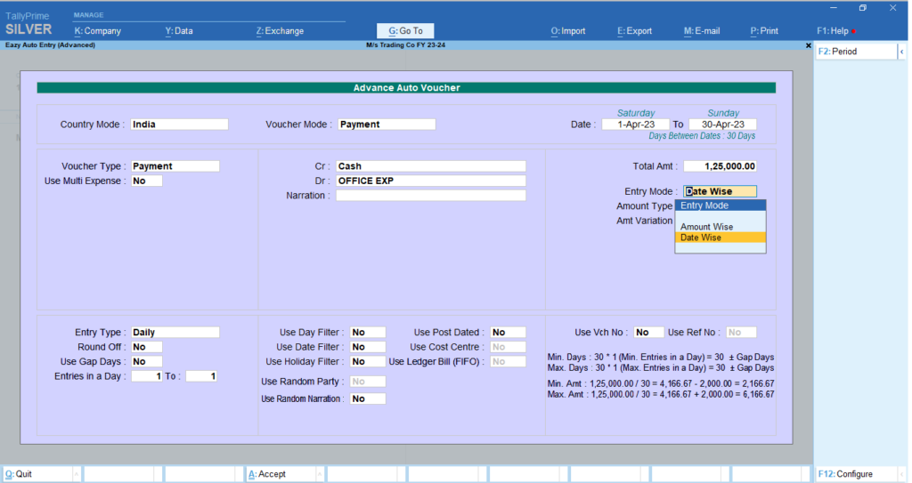
Task: Click the Entry Mode field showing Date Wise
Action: click(720, 191)
